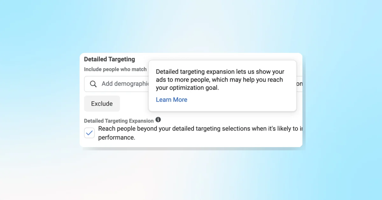
Task: Disable reaching people beyond detailed targeting selections
Action: [x=89, y=133]
